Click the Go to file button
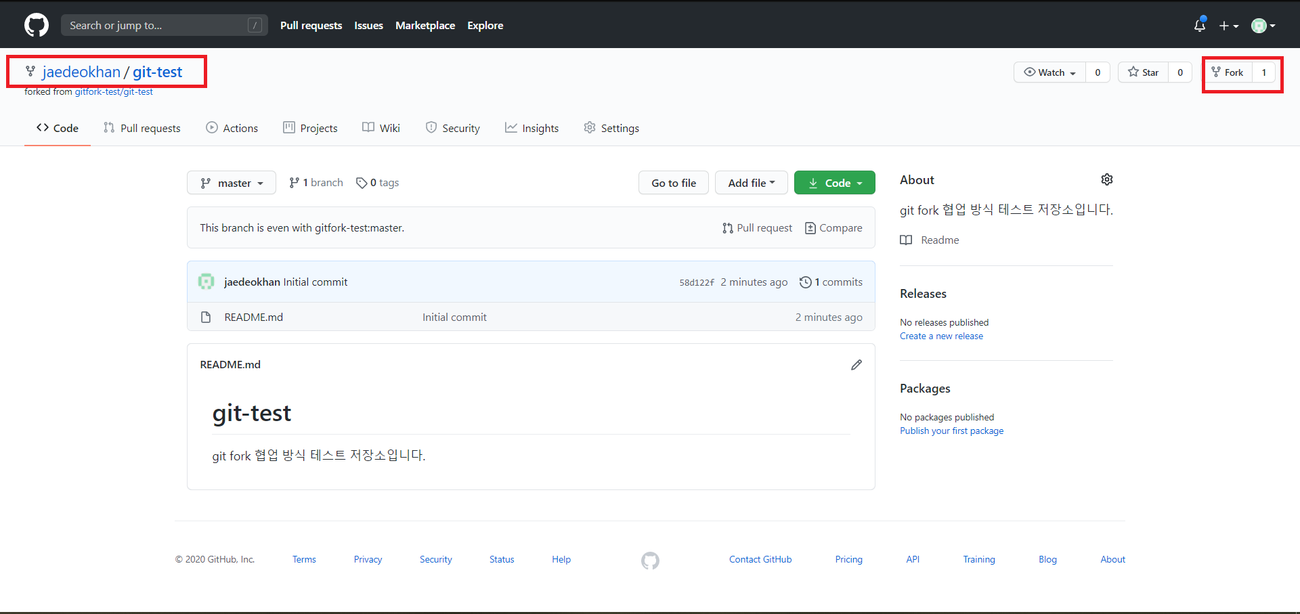Viewport: 1300px width, 614px height. [x=674, y=183]
